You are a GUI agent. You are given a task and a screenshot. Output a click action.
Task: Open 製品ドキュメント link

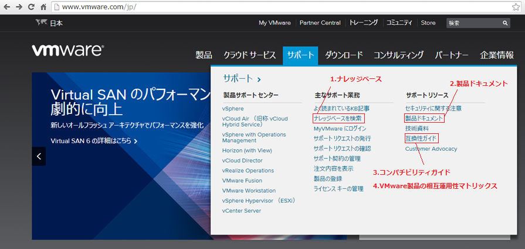(424, 119)
